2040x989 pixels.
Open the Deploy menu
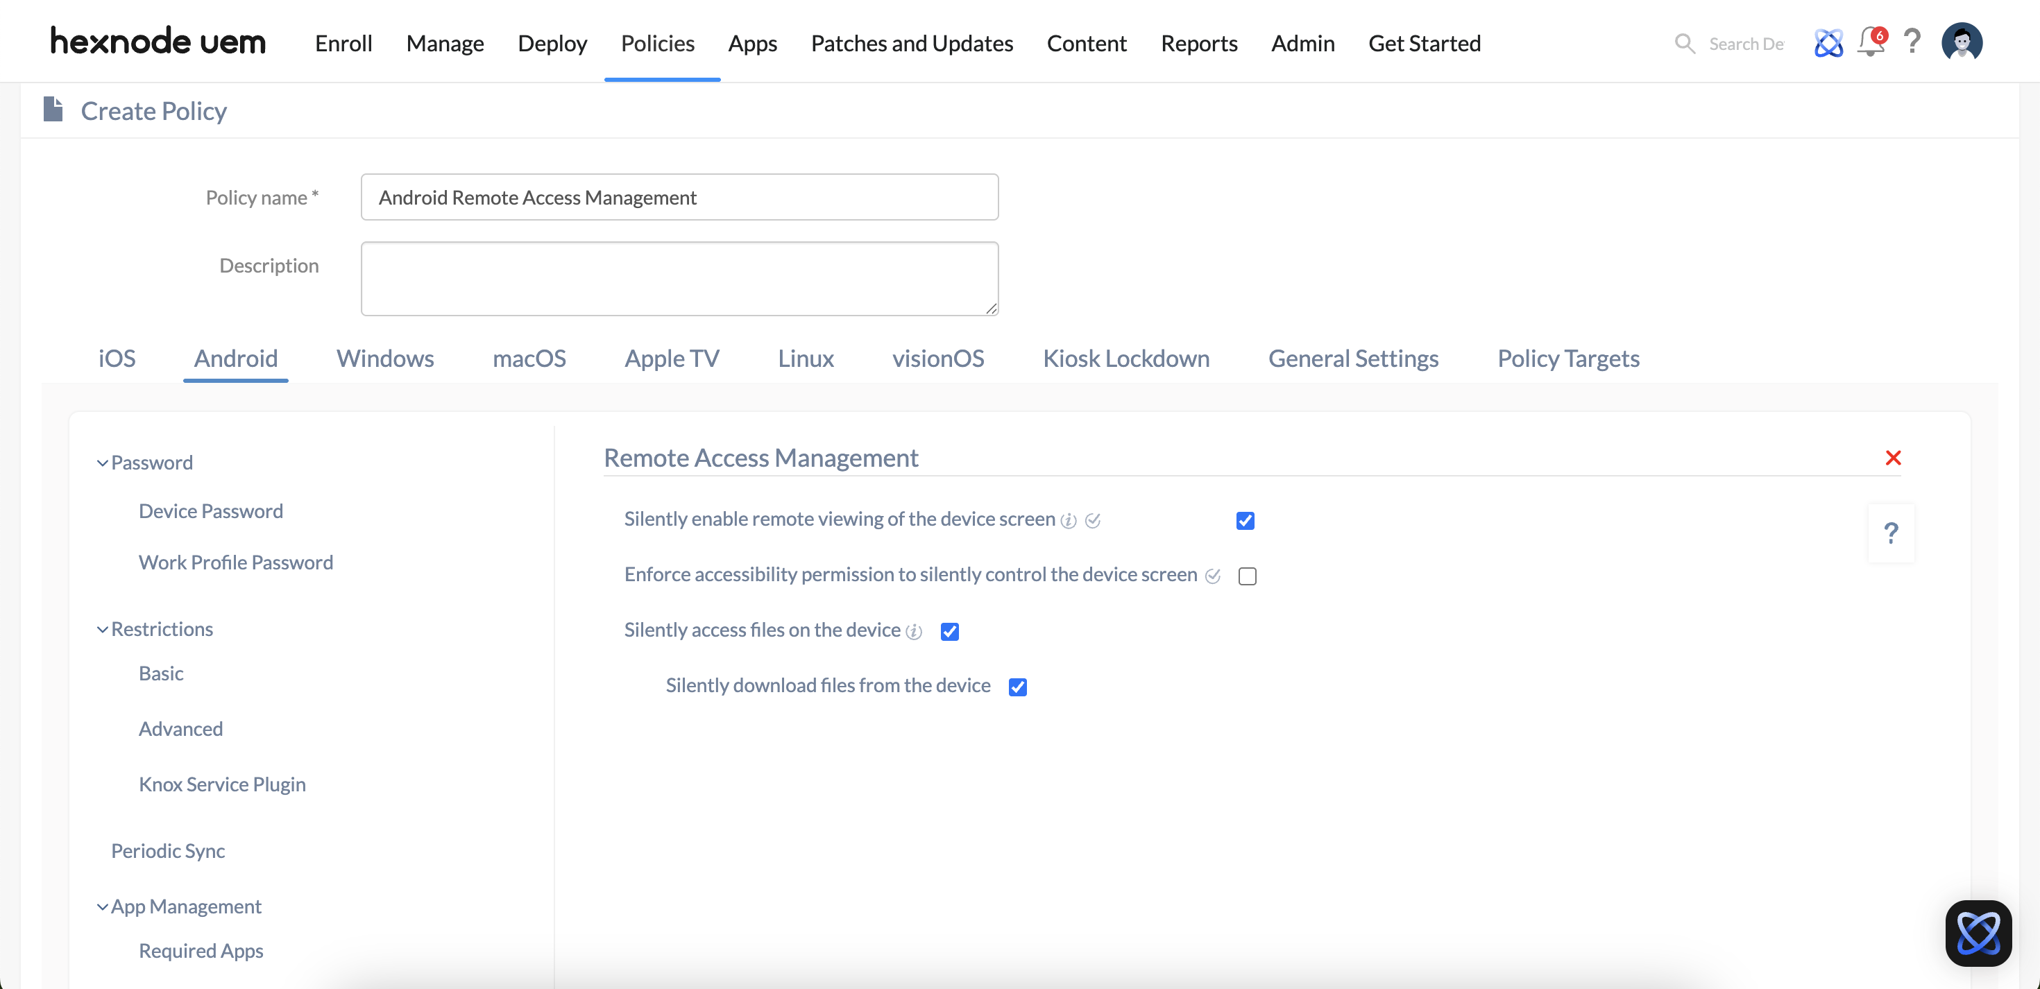552,43
